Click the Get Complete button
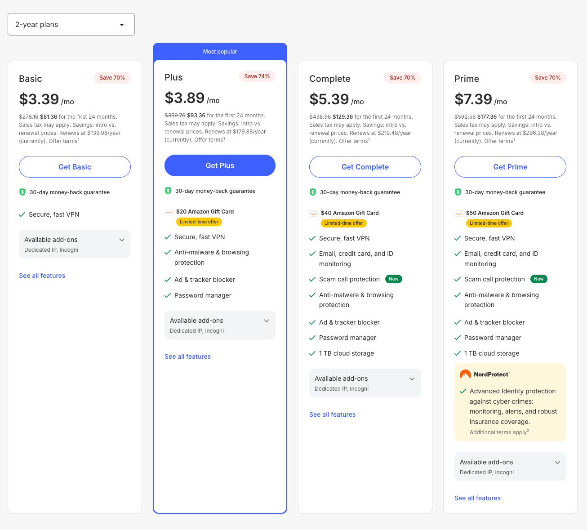The width and height of the screenshot is (587, 530). 365,167
